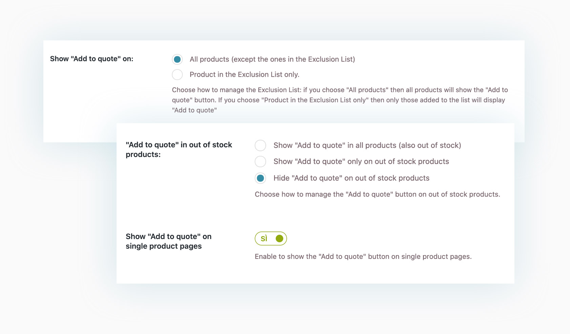Select the "Hide on out of stock products" radio

pos(260,178)
